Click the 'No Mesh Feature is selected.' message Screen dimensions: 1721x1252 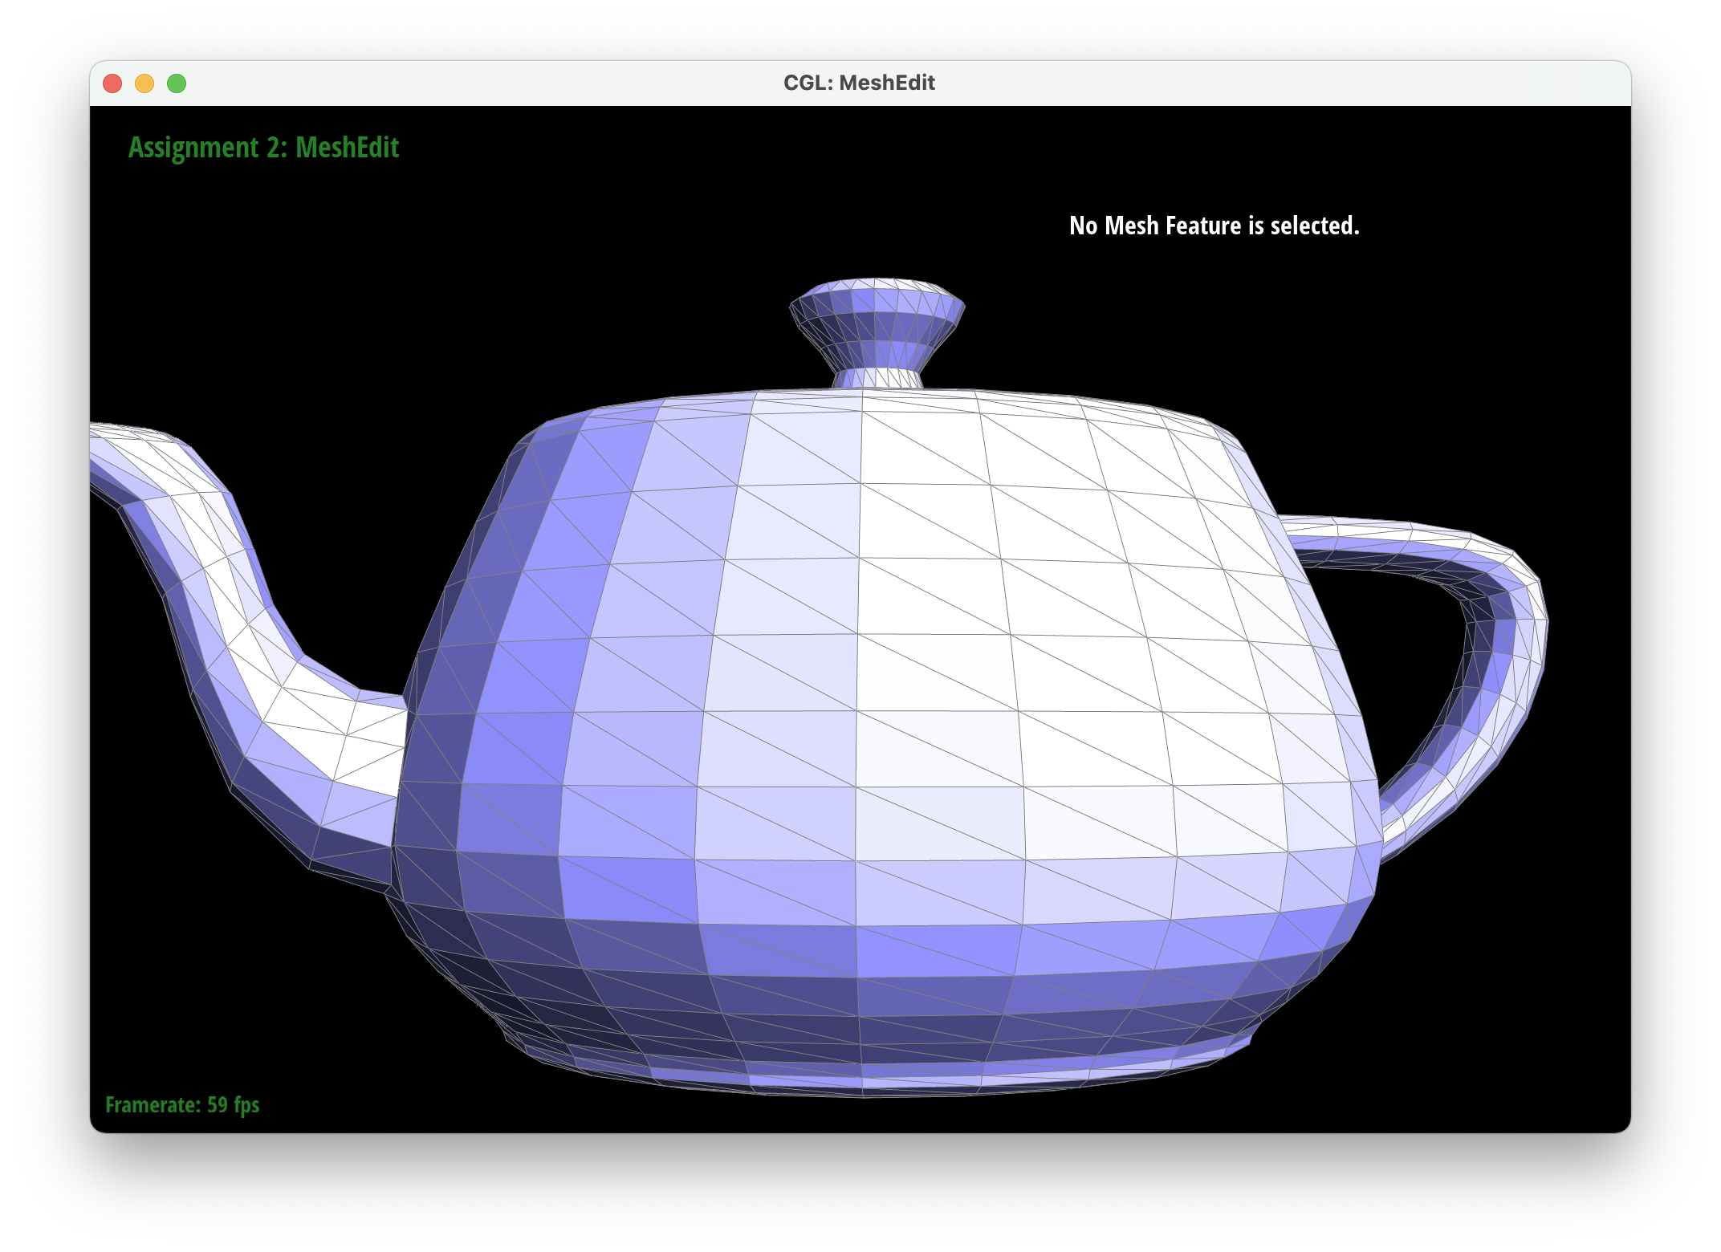pos(1214,226)
